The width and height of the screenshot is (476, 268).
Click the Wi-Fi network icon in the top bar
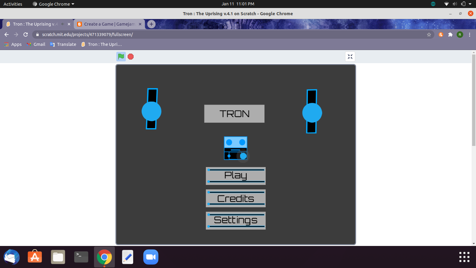pyautogui.click(x=446, y=4)
